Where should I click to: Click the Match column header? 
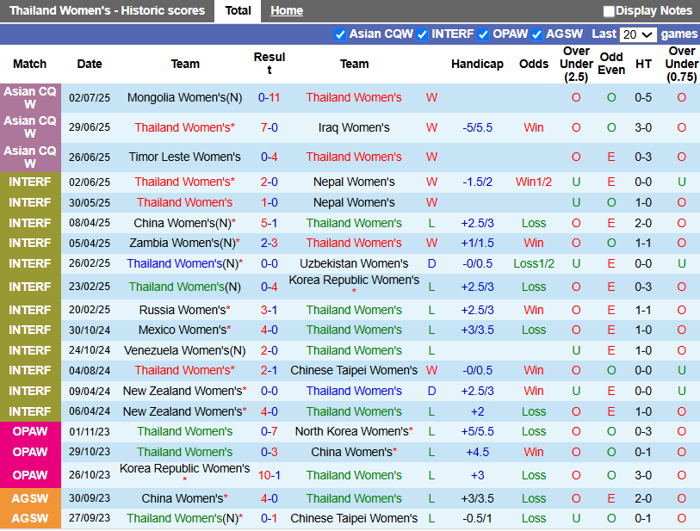point(29,65)
